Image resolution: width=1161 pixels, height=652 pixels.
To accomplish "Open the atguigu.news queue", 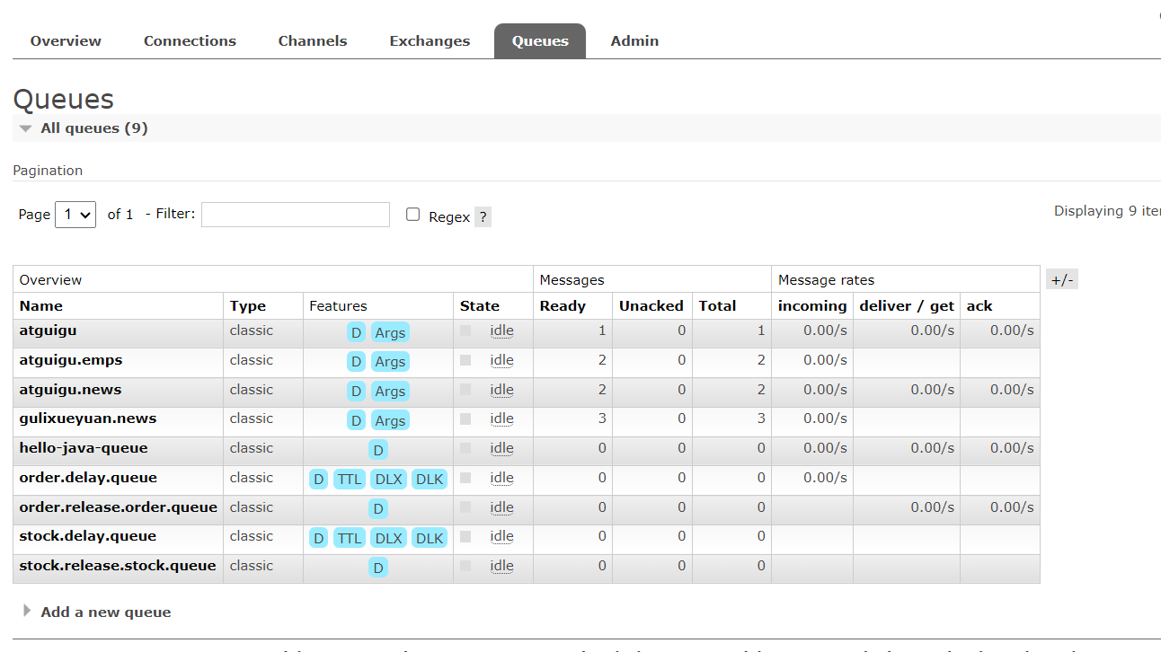I will coord(70,390).
